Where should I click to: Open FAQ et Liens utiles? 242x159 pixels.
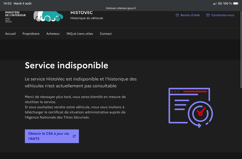80,34
